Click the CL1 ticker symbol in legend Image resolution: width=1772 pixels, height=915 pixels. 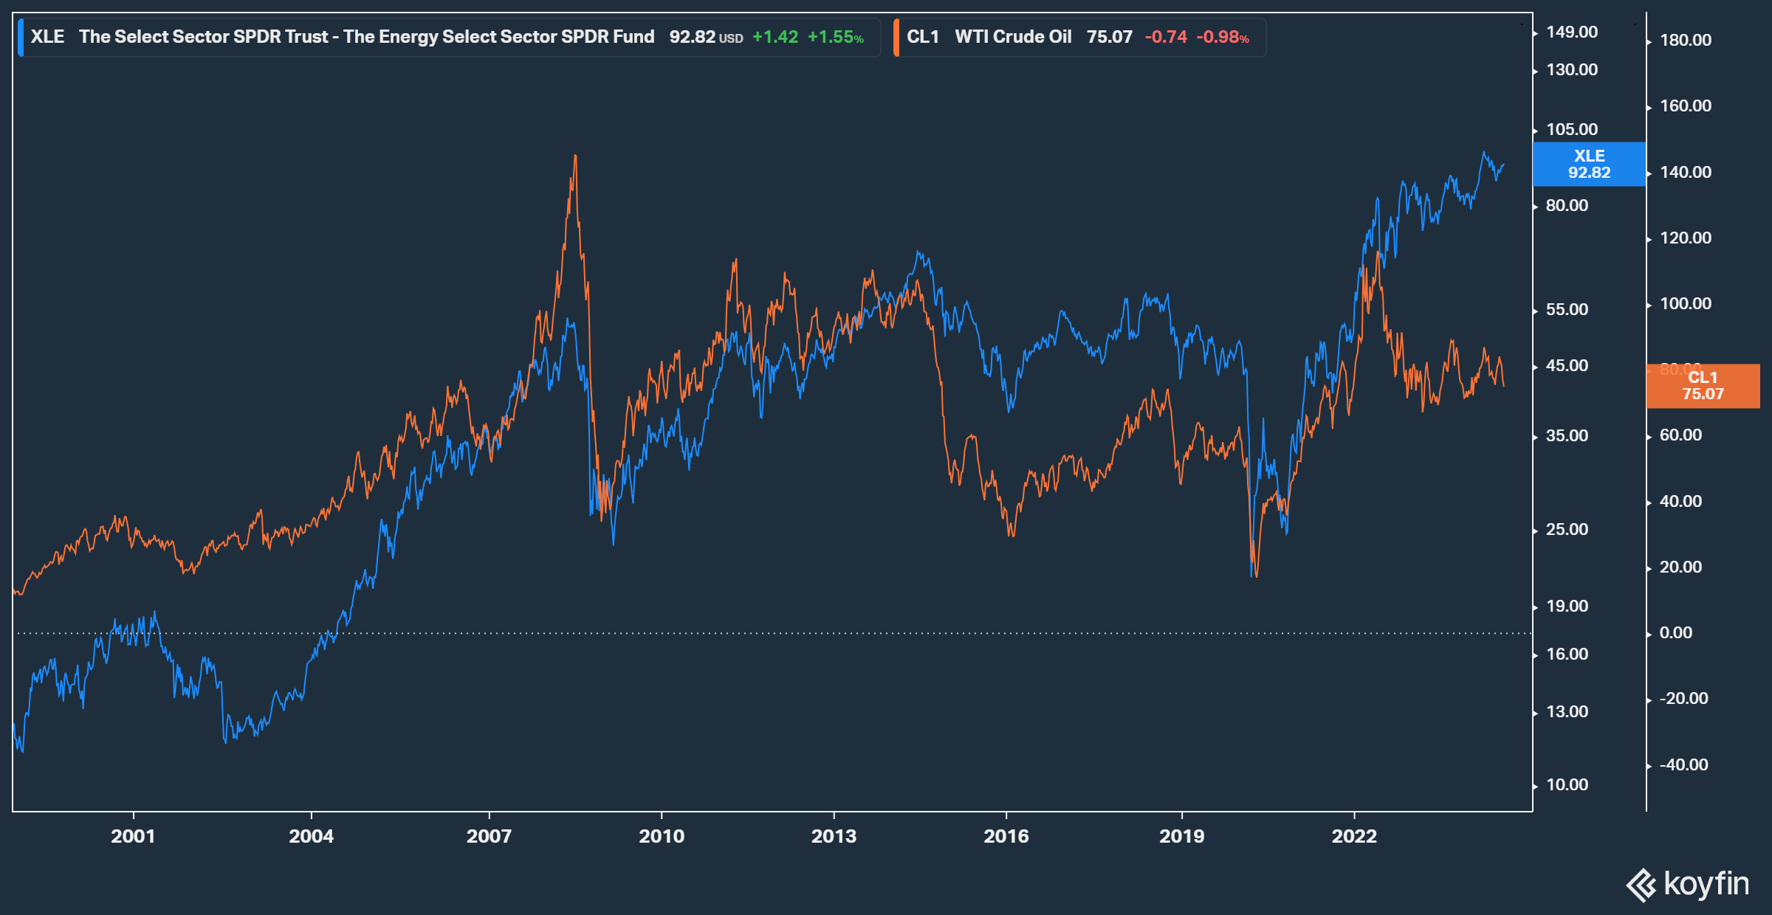point(922,37)
